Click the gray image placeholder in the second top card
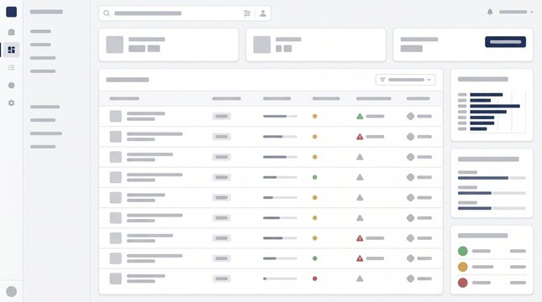542x302 pixels. (x=262, y=44)
